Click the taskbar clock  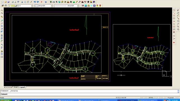(175, 100)
